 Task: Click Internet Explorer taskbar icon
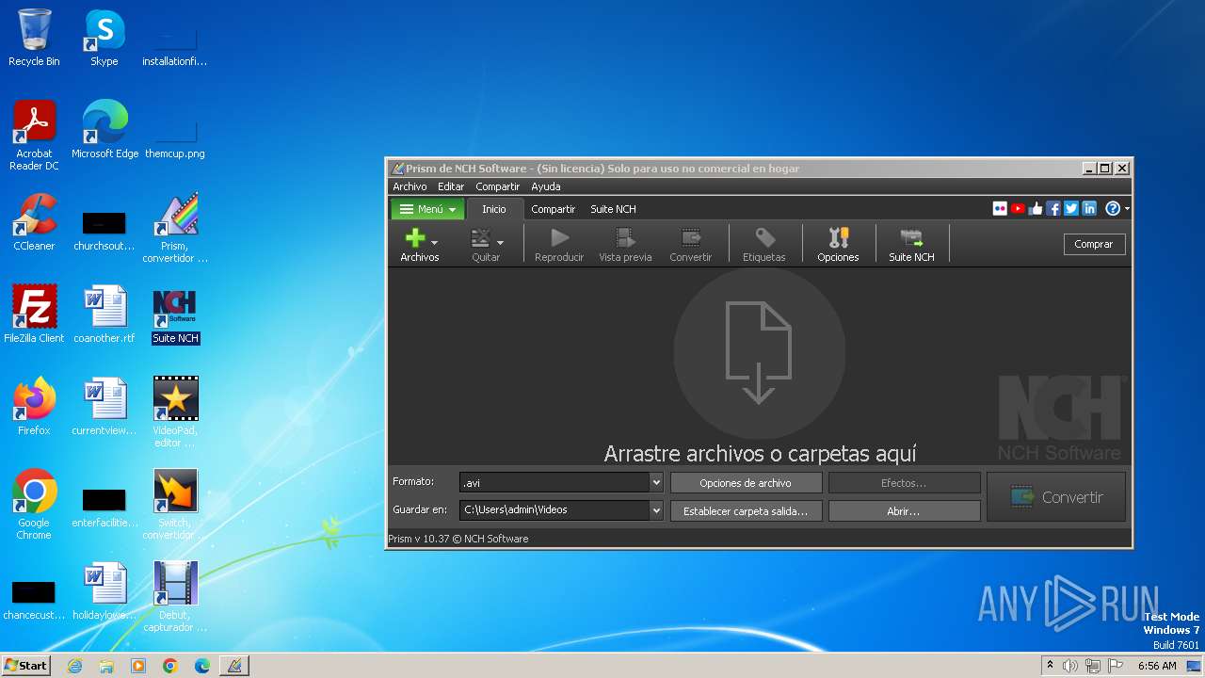(x=74, y=666)
